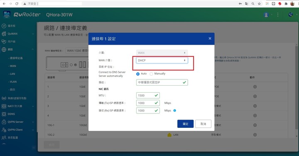299x156 pixels.
Task: Open the saved passwords key icon
Action: coord(240,4)
